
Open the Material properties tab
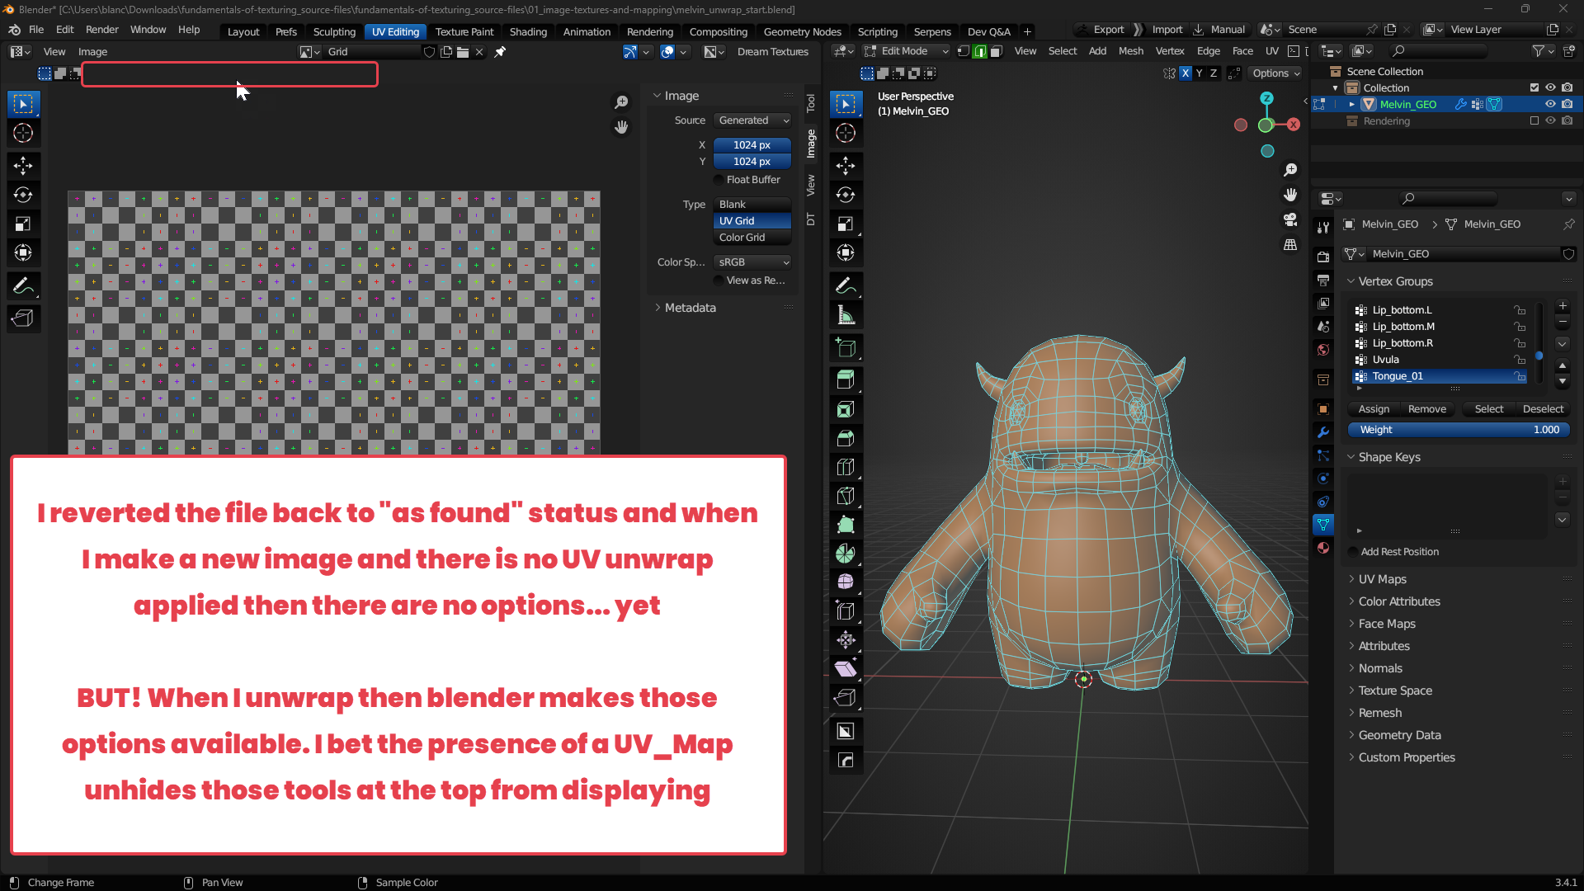pyautogui.click(x=1323, y=548)
